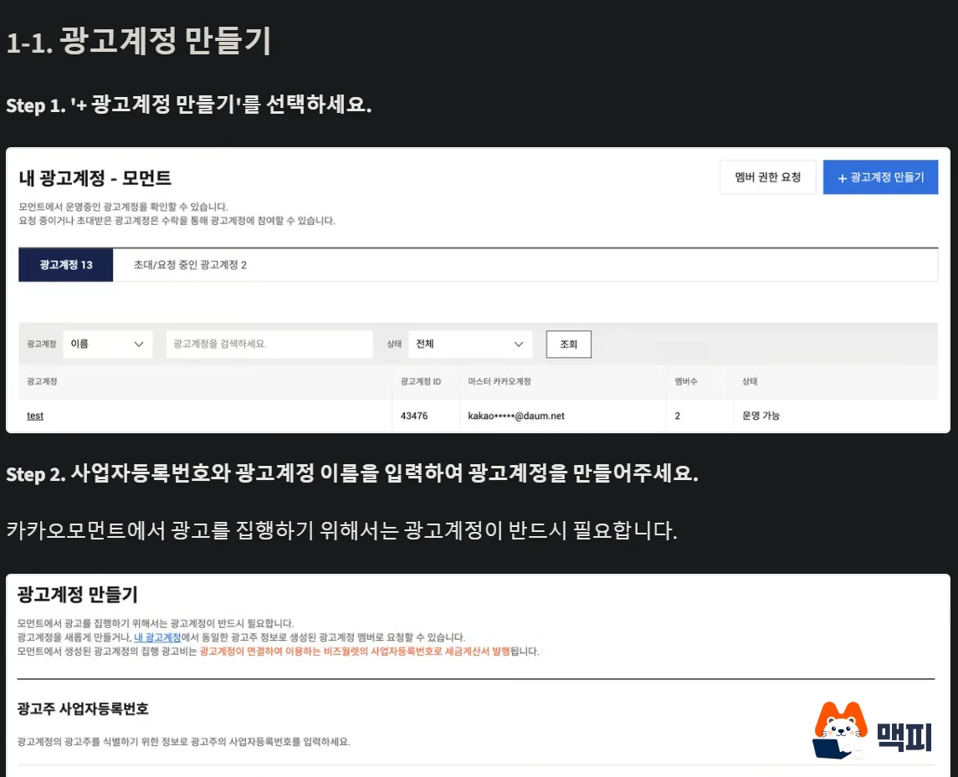Open the '이름' search type dropdown
The height and width of the screenshot is (777, 958).
pyautogui.click(x=108, y=344)
